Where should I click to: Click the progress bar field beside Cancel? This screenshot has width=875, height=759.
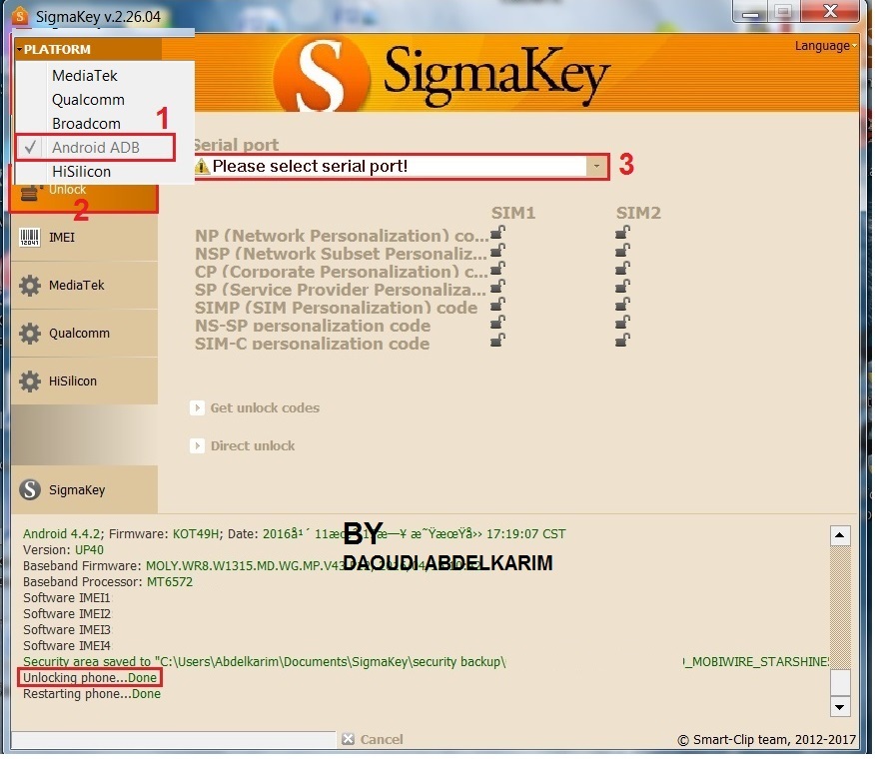[173, 739]
